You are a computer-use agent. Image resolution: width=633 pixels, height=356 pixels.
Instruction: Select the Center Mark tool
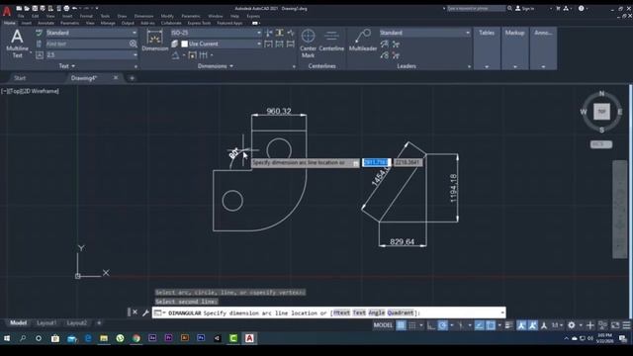point(308,44)
